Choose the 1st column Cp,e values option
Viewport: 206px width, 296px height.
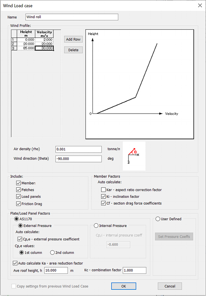tap(21, 252)
